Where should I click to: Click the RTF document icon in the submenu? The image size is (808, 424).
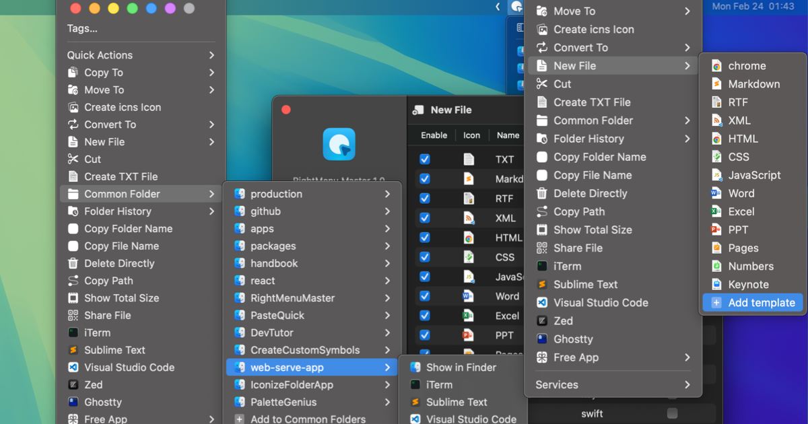coord(716,102)
